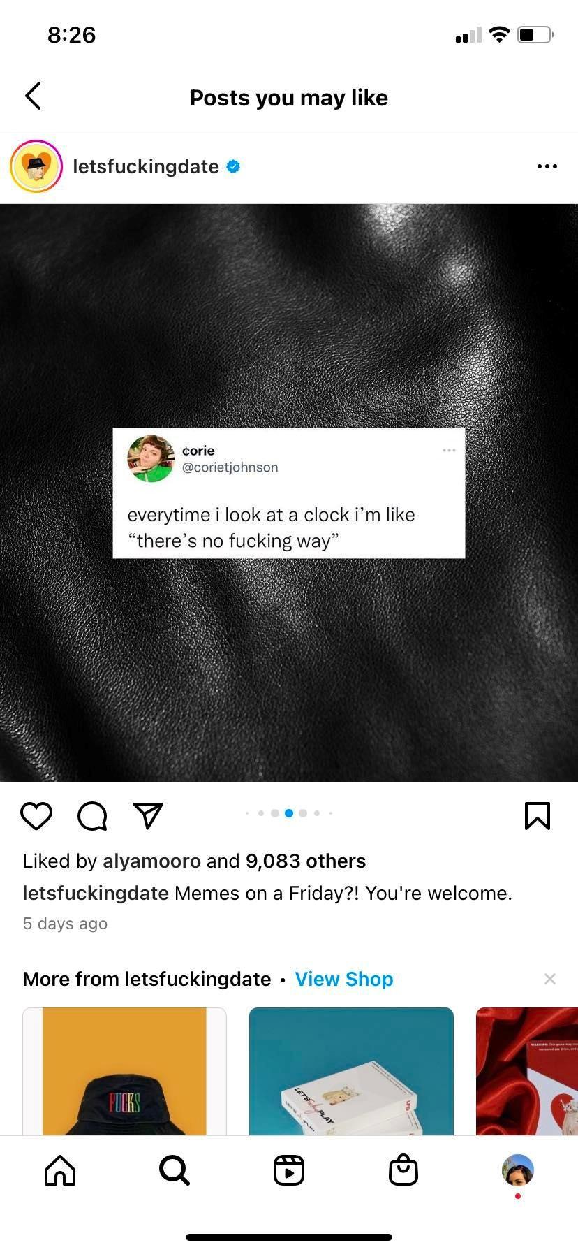Open alyamooro's profile from likes

click(151, 861)
